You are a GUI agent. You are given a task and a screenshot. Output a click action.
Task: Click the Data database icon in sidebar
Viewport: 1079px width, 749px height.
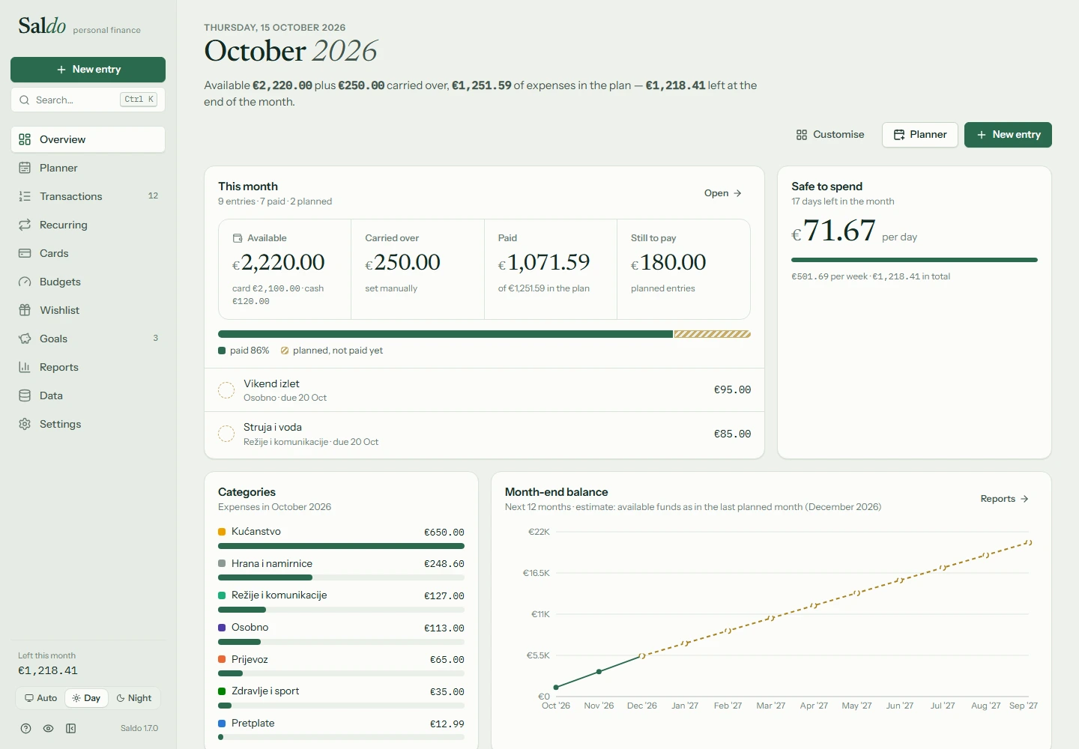25,395
